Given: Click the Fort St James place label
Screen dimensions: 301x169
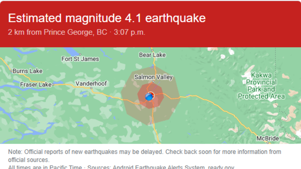Looking at the screenshot, I should (x=80, y=59).
